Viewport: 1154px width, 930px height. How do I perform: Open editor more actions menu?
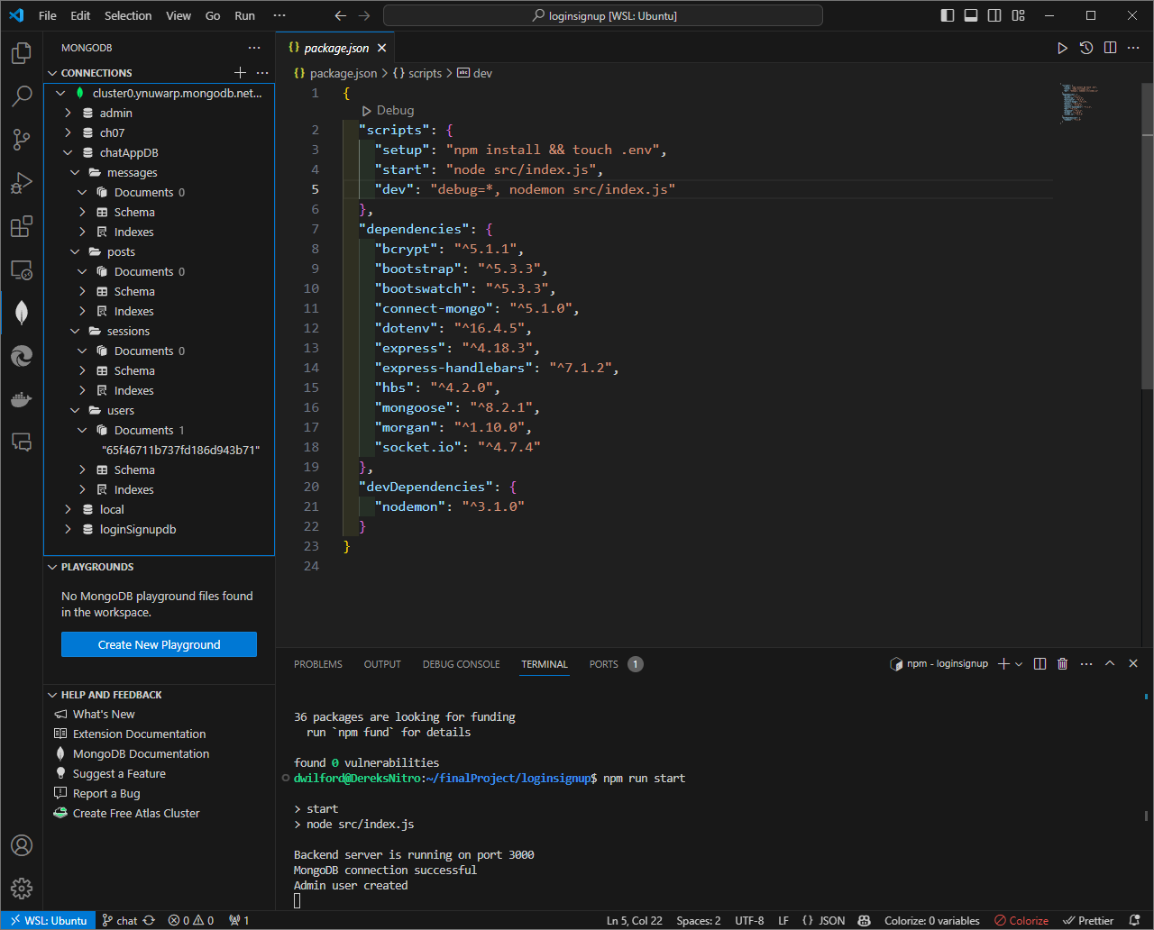[x=1133, y=48]
